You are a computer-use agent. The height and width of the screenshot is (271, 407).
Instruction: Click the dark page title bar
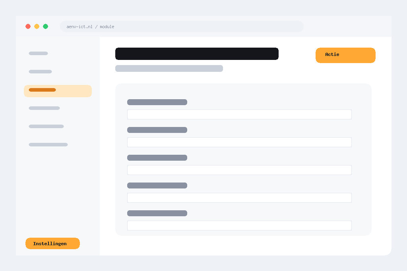pyautogui.click(x=197, y=54)
